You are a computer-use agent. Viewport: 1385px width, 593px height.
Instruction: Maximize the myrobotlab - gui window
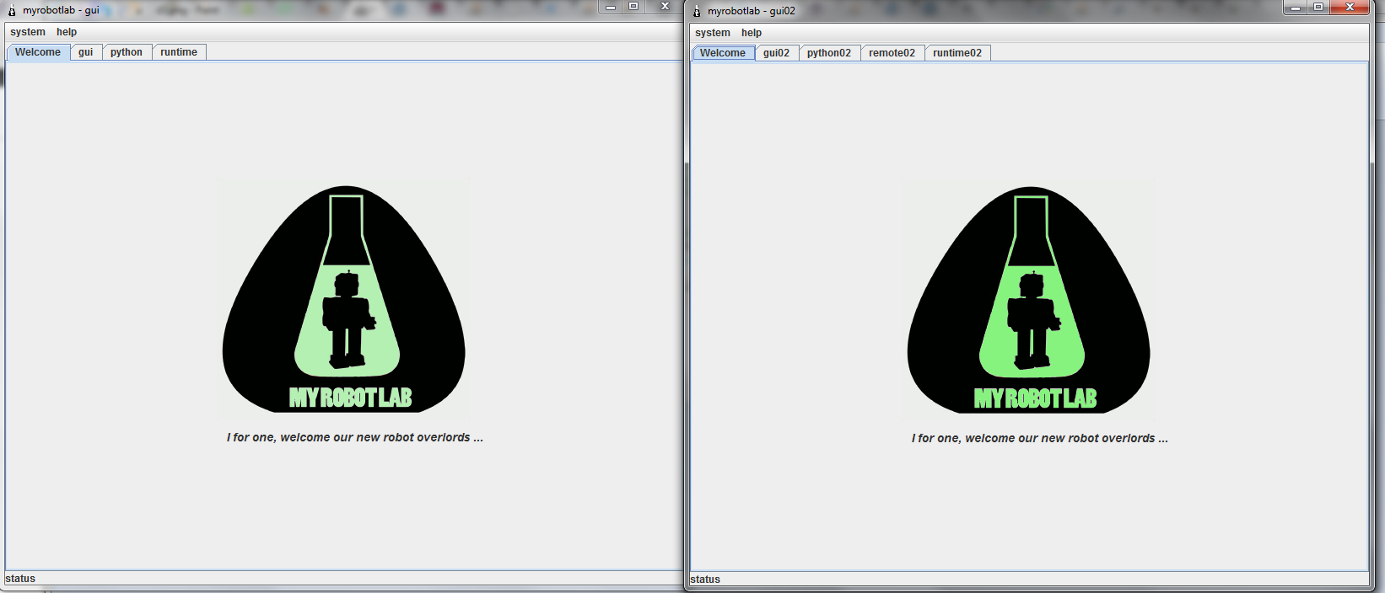[x=633, y=7]
